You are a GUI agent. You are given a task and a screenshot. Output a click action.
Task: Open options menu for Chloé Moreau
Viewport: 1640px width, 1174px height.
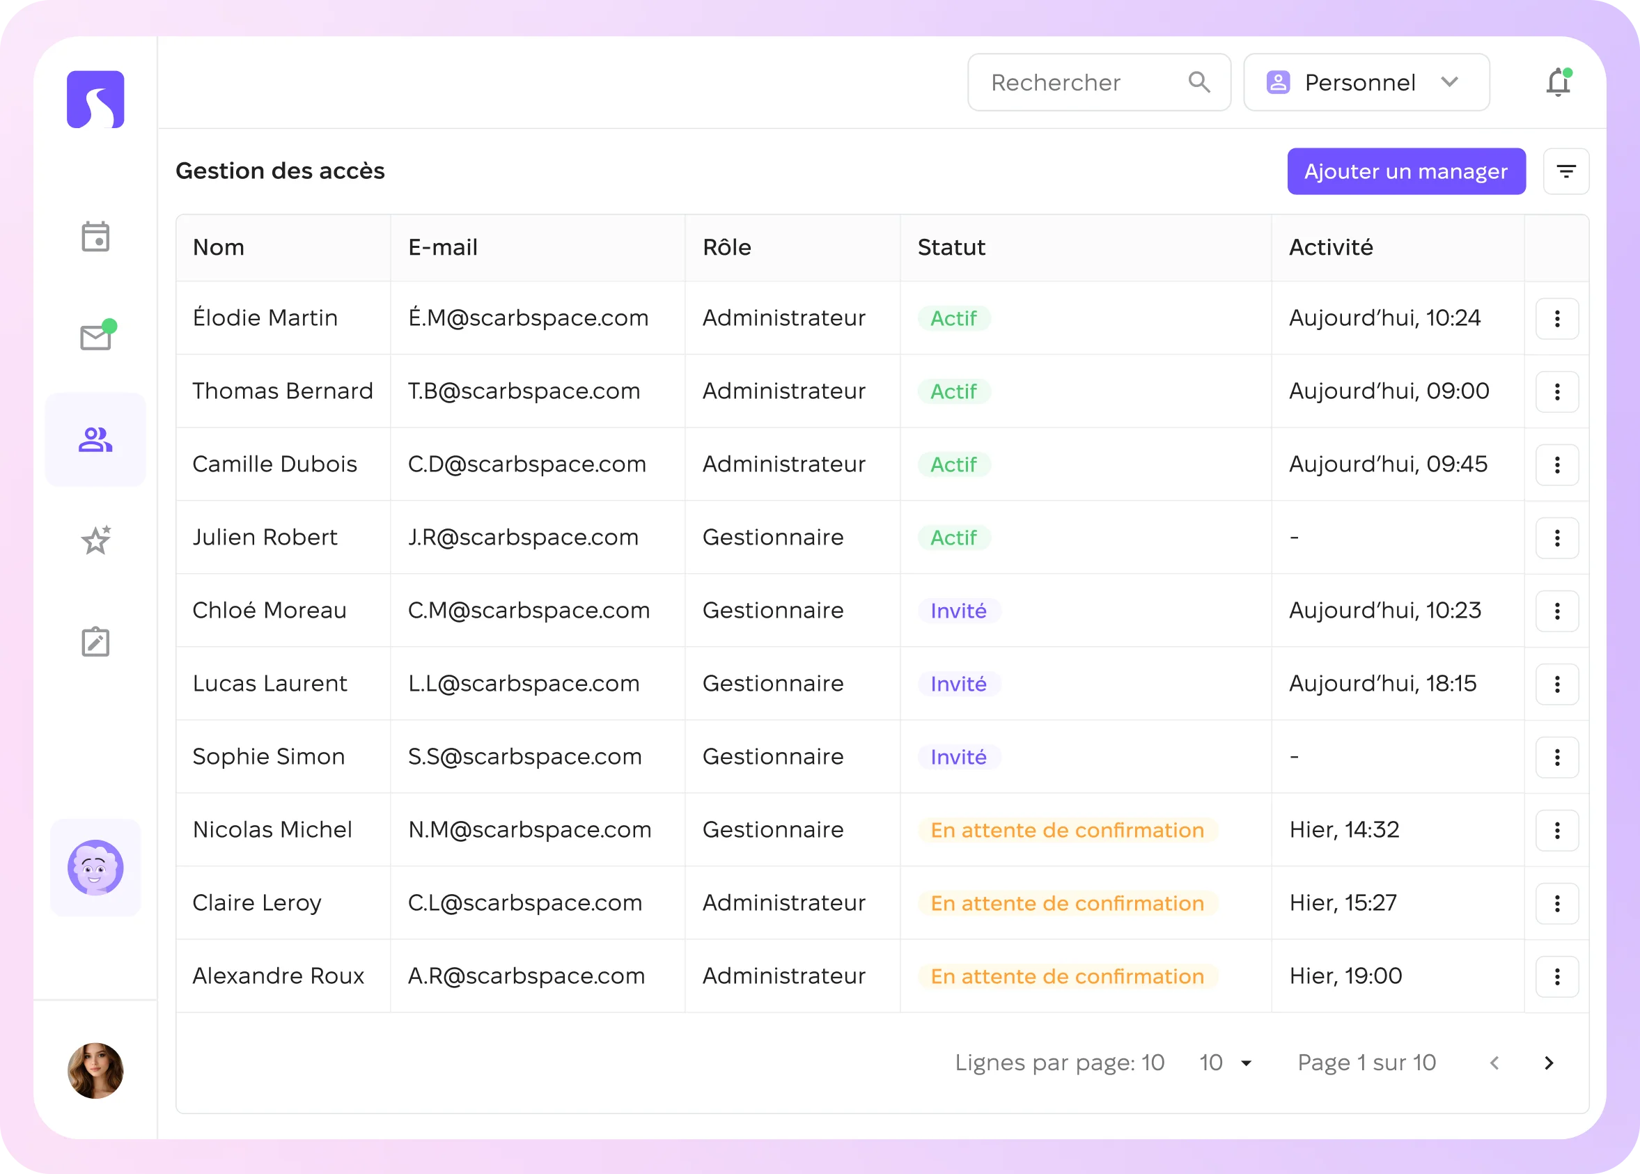click(x=1557, y=610)
